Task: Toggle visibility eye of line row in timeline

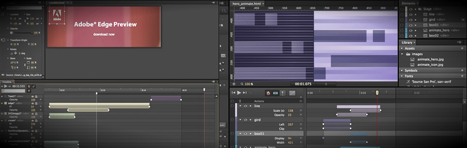Action: point(245,106)
